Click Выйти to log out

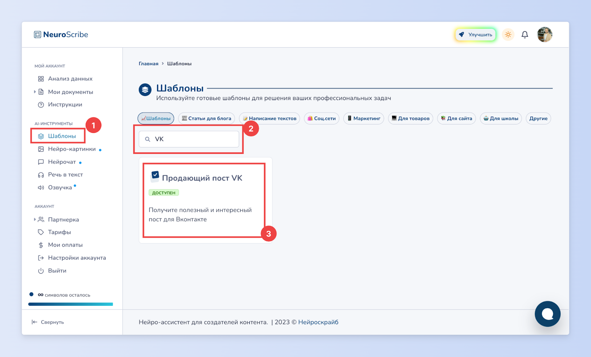tap(52, 271)
